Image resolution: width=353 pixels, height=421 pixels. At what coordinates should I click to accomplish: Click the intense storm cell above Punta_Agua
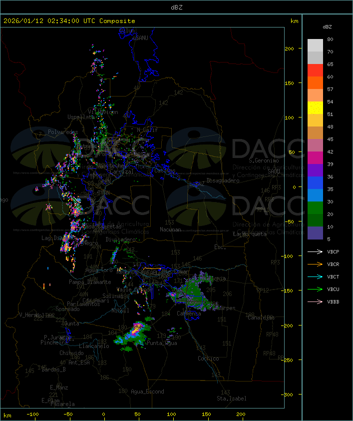(x=137, y=328)
